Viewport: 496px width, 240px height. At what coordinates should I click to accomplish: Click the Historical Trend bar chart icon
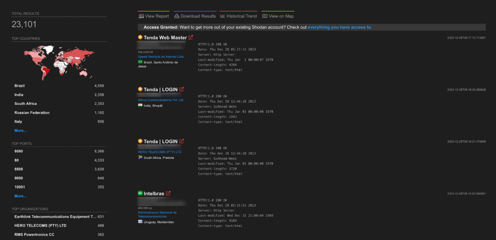point(222,16)
